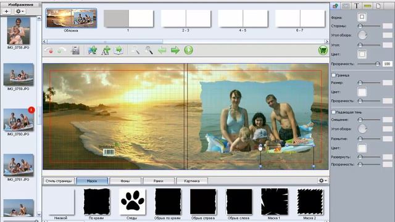Open the Картинка tab

tap(192, 181)
